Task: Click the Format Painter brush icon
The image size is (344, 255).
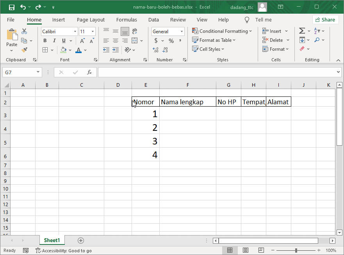Action: pos(24,50)
